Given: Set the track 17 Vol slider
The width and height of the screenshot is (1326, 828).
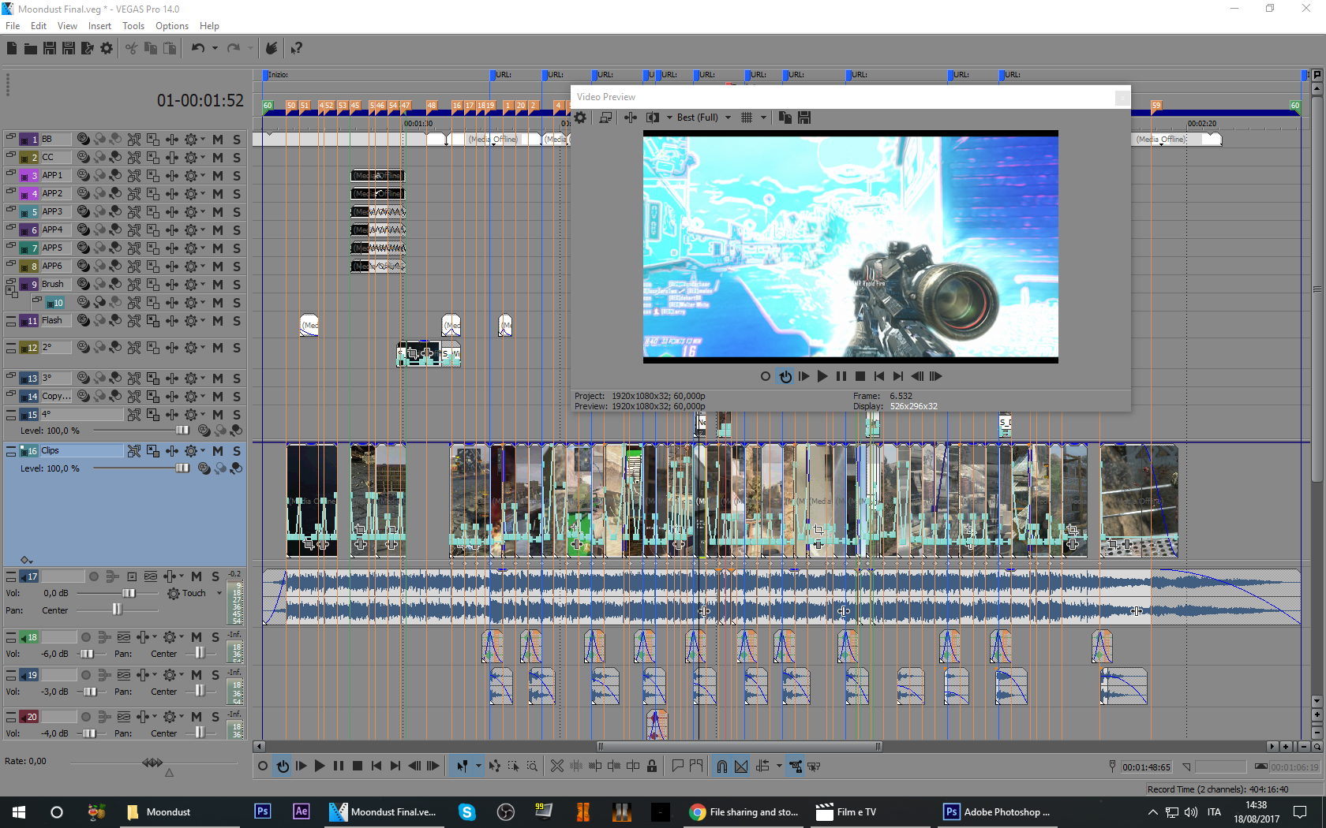Looking at the screenshot, I should point(129,593).
